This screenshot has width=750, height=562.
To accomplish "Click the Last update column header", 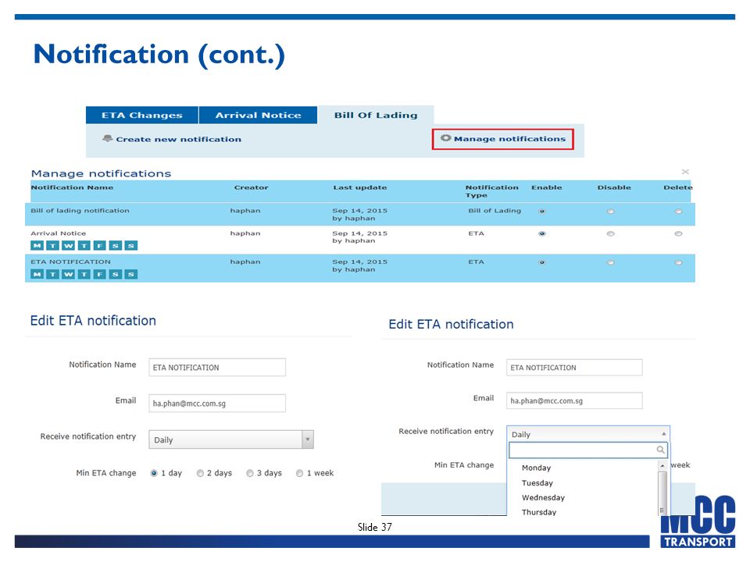I will tap(360, 187).
